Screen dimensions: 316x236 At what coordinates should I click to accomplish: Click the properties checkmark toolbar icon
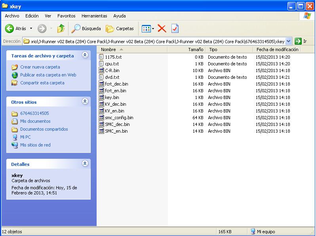pos(175,29)
